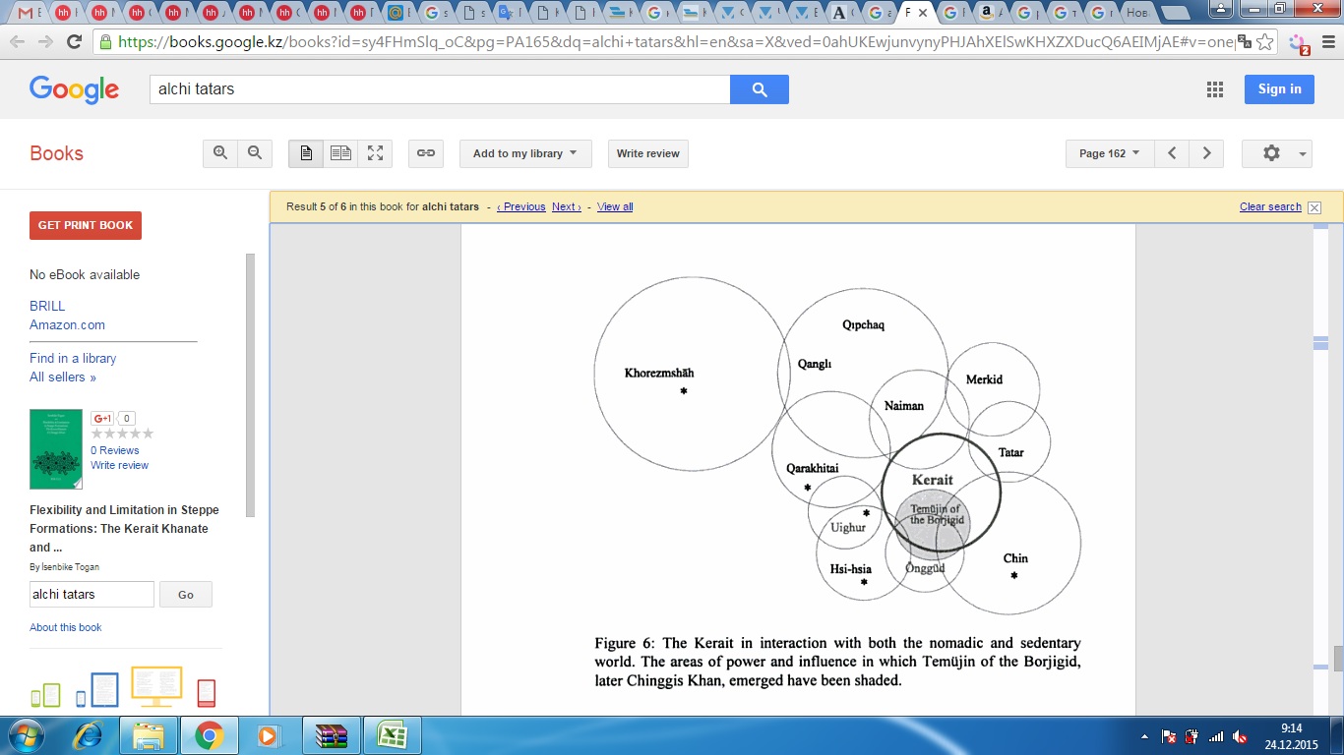1344x755 pixels.
Task: Click the book search input field
Action: point(92,594)
